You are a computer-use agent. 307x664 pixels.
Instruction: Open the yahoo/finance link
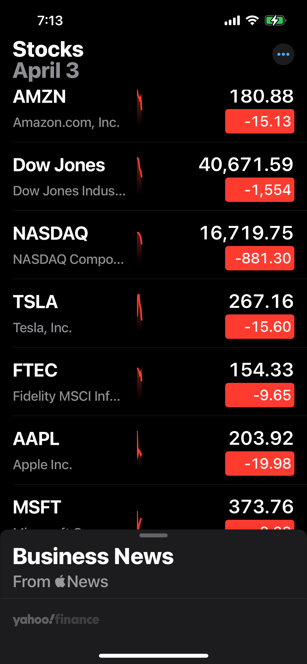[x=56, y=620]
